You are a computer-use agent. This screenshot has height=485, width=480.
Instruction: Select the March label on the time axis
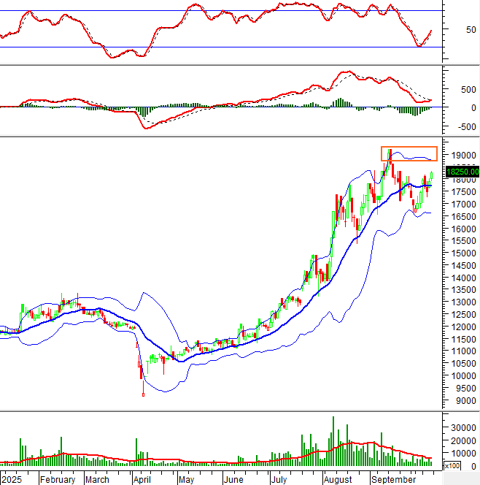(x=97, y=480)
